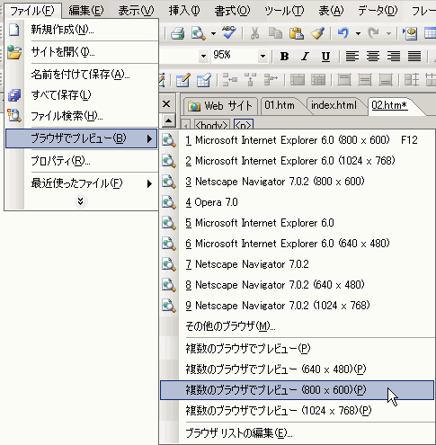The width and height of the screenshot is (436, 445).
Task: Open the 表(A) menu
Action: pyautogui.click(x=331, y=11)
